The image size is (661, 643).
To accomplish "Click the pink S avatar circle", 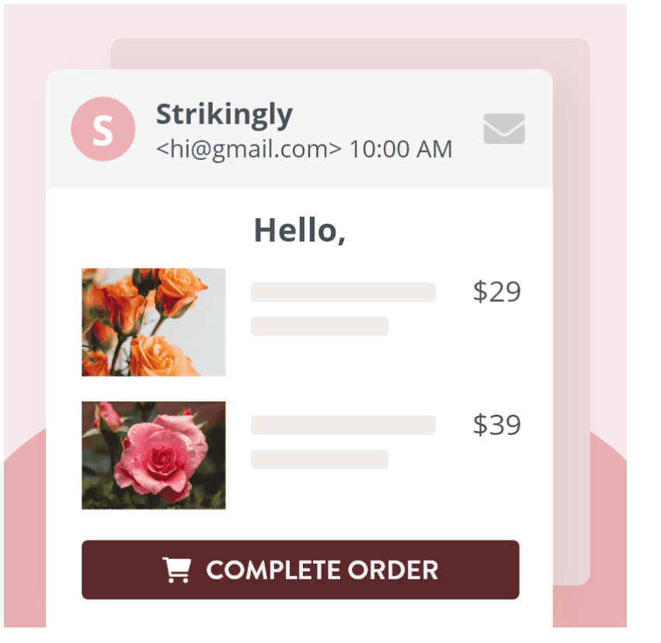I will pyautogui.click(x=103, y=129).
